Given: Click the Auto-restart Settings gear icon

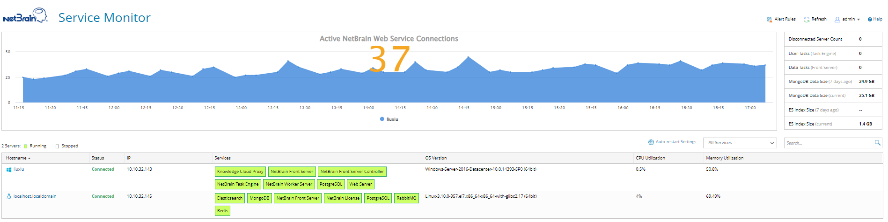Looking at the screenshot, I should [651, 142].
